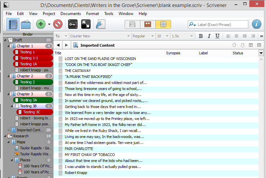Open the Keywords toolbar icon
Image resolution: width=266 pixels, height=178 pixels.
click(x=73, y=24)
